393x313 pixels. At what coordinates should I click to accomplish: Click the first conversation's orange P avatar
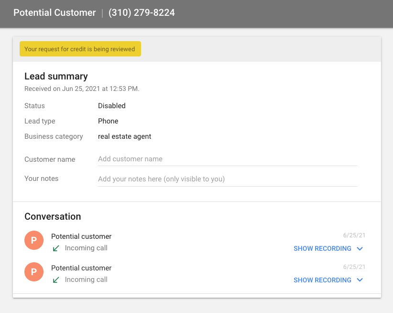pos(34,241)
